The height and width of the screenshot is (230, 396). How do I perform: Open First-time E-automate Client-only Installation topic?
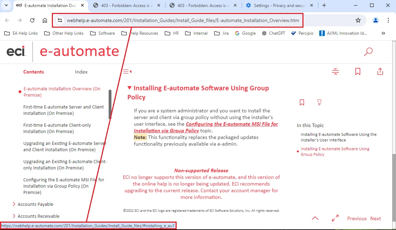click(x=57, y=128)
